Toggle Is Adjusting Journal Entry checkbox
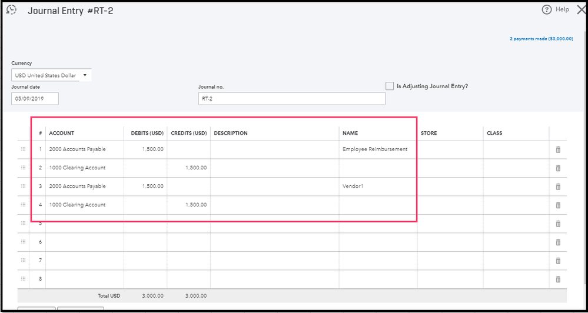This screenshot has height=313, width=588. [390, 86]
